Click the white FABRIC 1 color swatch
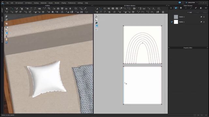Image resolution: width=209 pixels, height=117 pixels. click(x=176, y=22)
